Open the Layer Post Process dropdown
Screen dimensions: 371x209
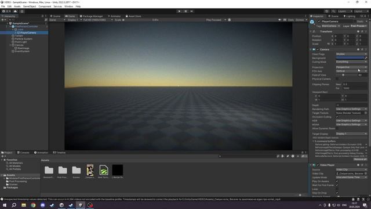[359, 26]
